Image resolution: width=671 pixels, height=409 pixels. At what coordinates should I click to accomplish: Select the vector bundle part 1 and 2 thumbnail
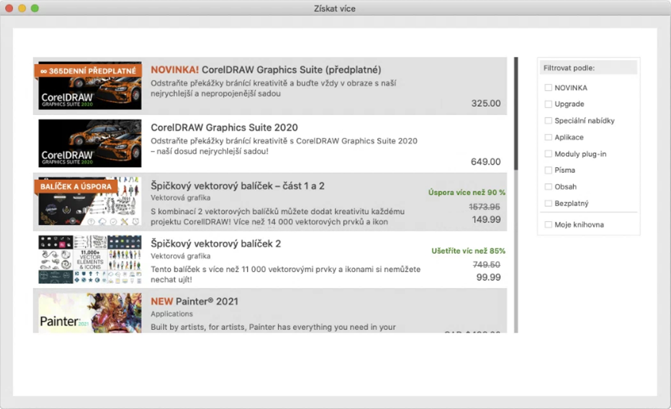(90, 201)
